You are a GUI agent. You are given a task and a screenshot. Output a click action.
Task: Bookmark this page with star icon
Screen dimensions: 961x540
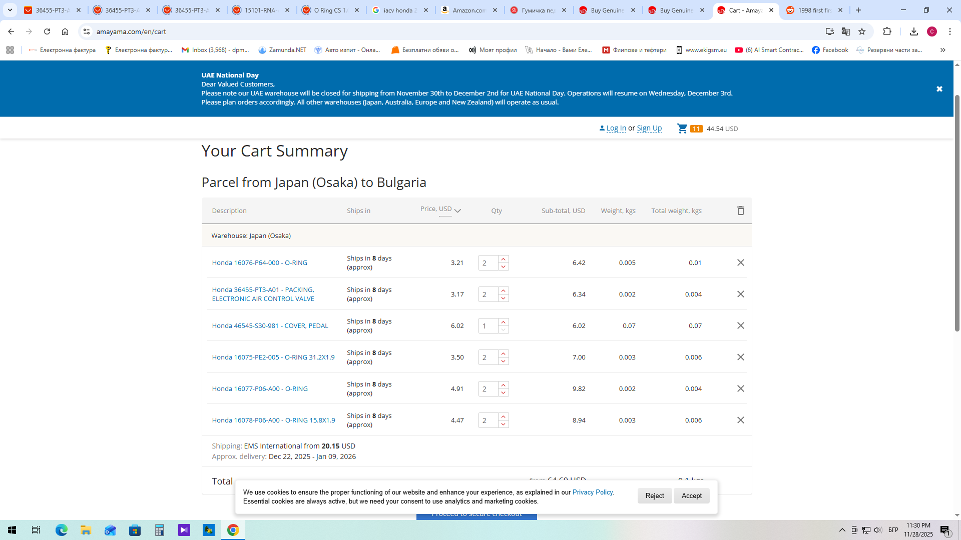click(861, 31)
